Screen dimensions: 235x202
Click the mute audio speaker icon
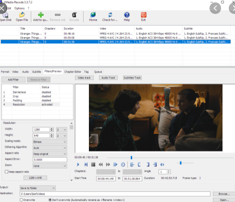[162, 164]
